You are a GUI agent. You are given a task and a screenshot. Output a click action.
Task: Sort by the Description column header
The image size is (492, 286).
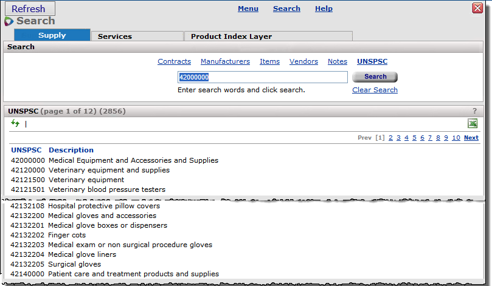click(x=71, y=150)
